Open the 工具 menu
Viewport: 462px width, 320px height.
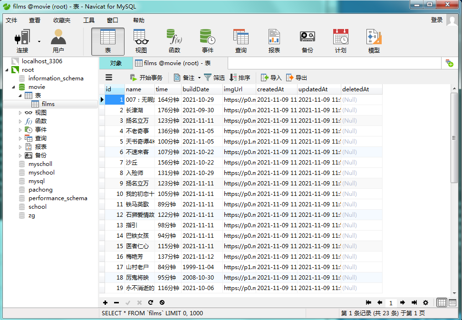click(89, 20)
